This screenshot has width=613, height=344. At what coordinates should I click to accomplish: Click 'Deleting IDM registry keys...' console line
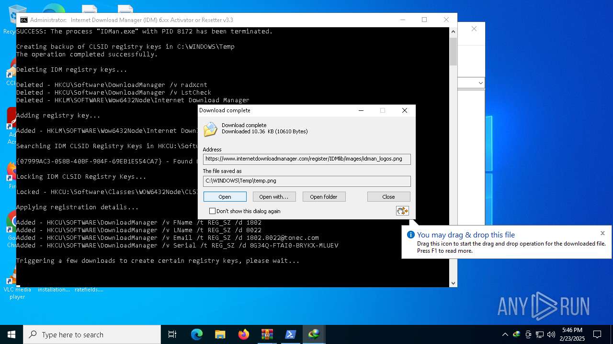point(72,70)
